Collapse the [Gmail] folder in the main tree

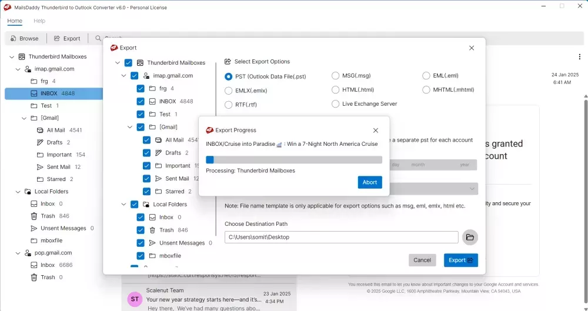[24, 118]
